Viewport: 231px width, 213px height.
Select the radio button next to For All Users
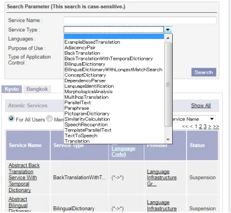[x=49, y=119]
